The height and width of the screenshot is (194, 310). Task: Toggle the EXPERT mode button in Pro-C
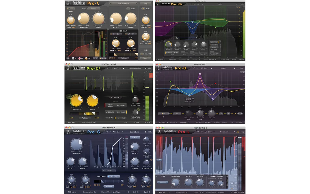(x=103, y=58)
